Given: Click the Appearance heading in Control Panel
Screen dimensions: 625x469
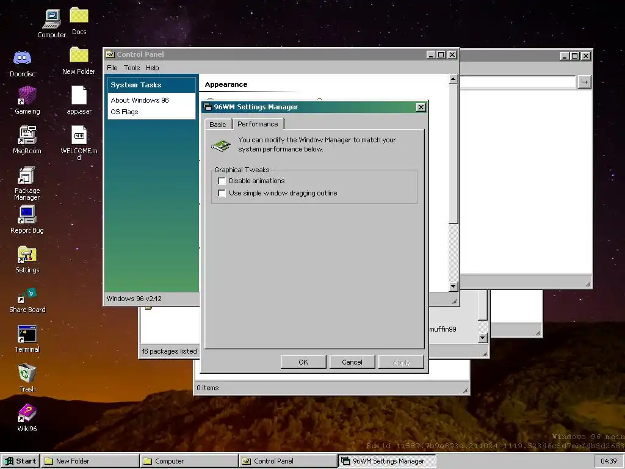Looking at the screenshot, I should (x=226, y=84).
